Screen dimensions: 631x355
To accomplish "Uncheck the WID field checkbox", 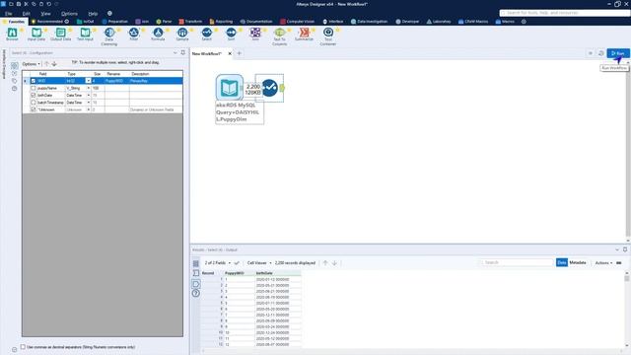I will [x=34, y=81].
